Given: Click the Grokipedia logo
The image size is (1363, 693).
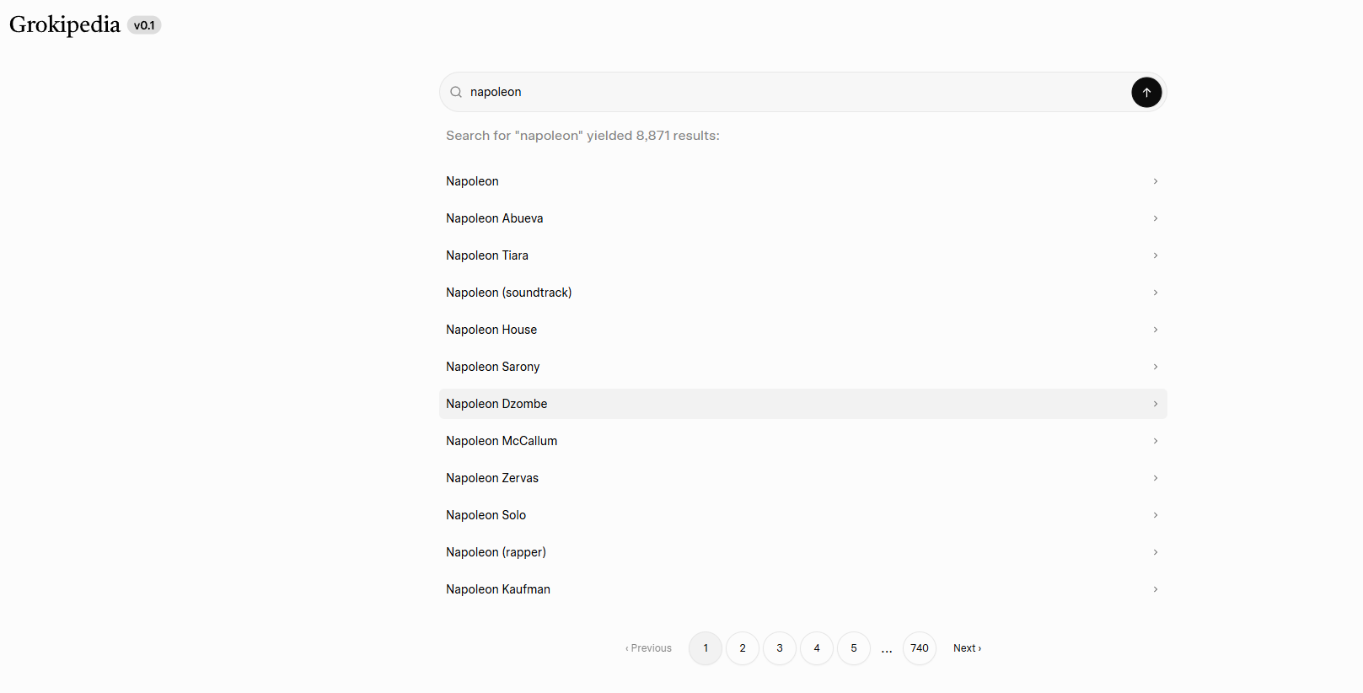Looking at the screenshot, I should point(65,24).
